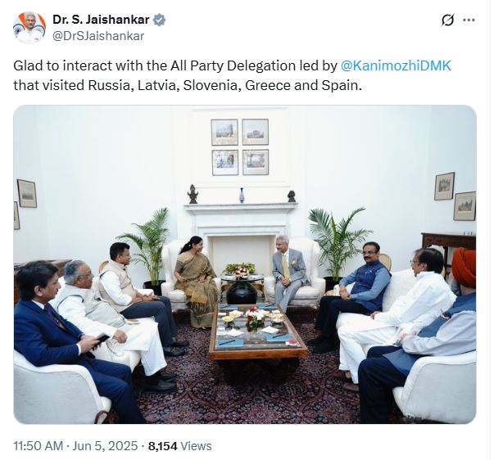
Task: Click Dr. S. Jaishankar's profile avatar
Action: 29,28
